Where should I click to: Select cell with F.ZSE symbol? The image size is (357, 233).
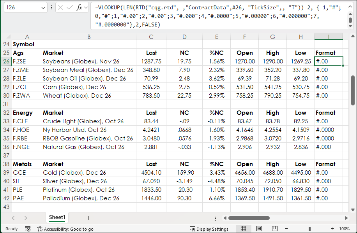(x=27, y=61)
